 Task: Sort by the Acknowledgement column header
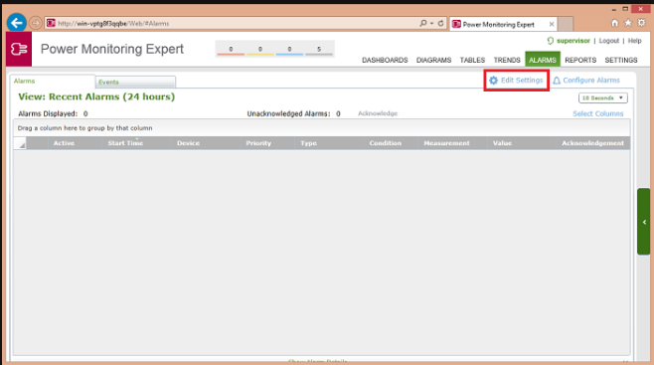592,143
